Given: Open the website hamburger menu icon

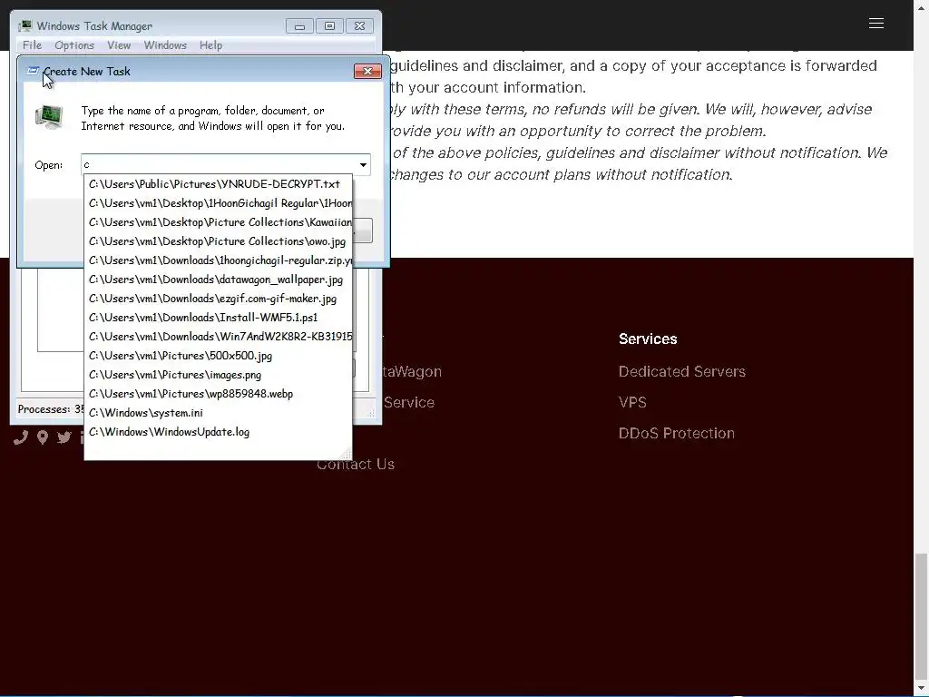Looking at the screenshot, I should pos(876,23).
